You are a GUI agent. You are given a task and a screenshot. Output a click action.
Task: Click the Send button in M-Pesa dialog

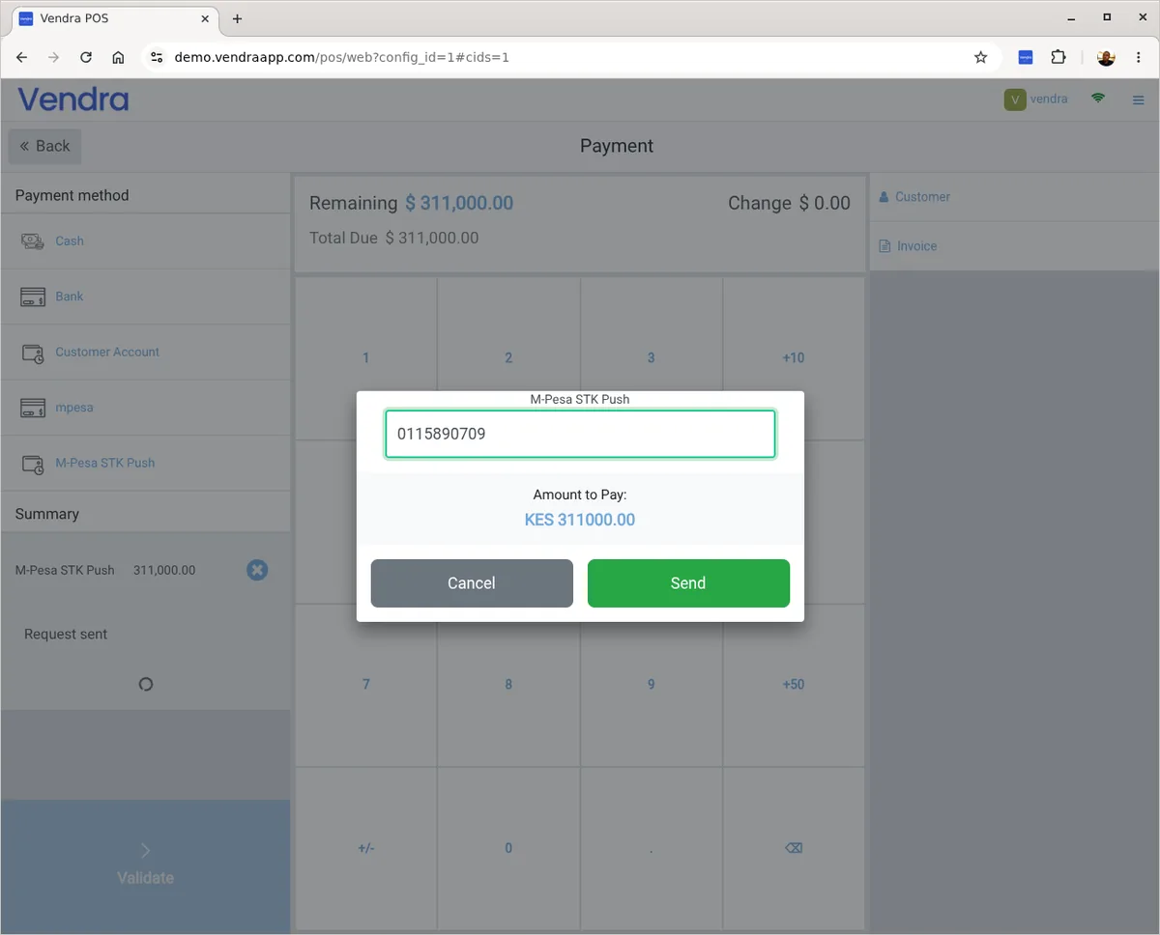click(x=688, y=583)
